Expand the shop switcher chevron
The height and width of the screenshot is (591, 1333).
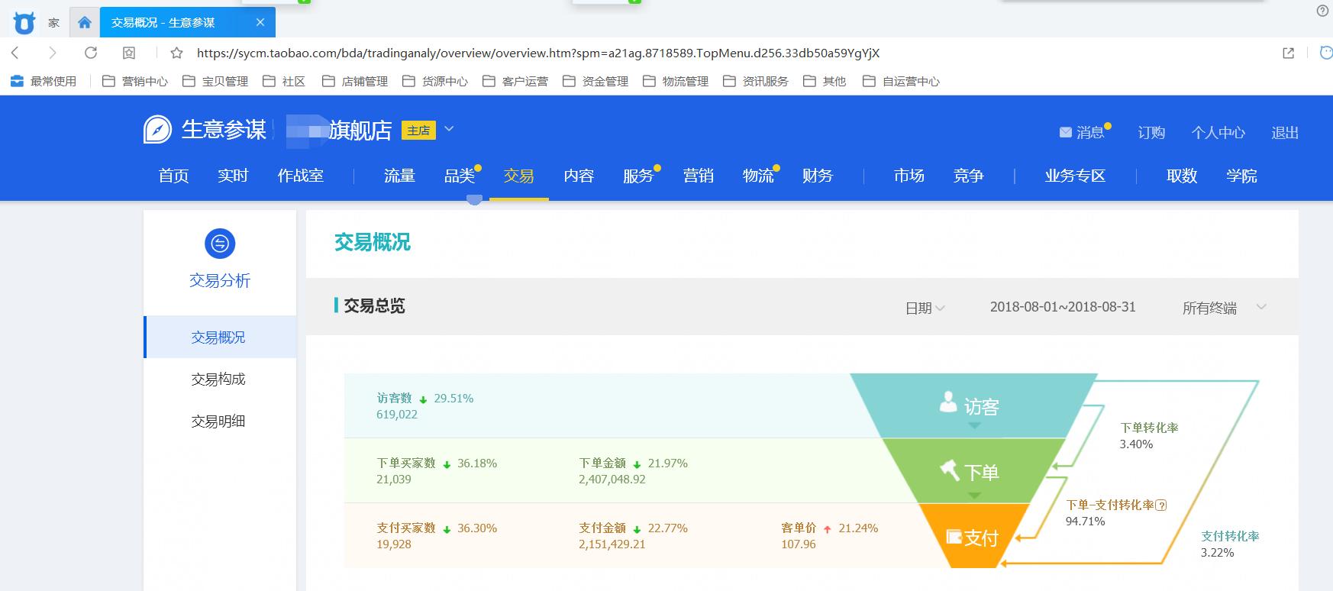click(x=449, y=129)
